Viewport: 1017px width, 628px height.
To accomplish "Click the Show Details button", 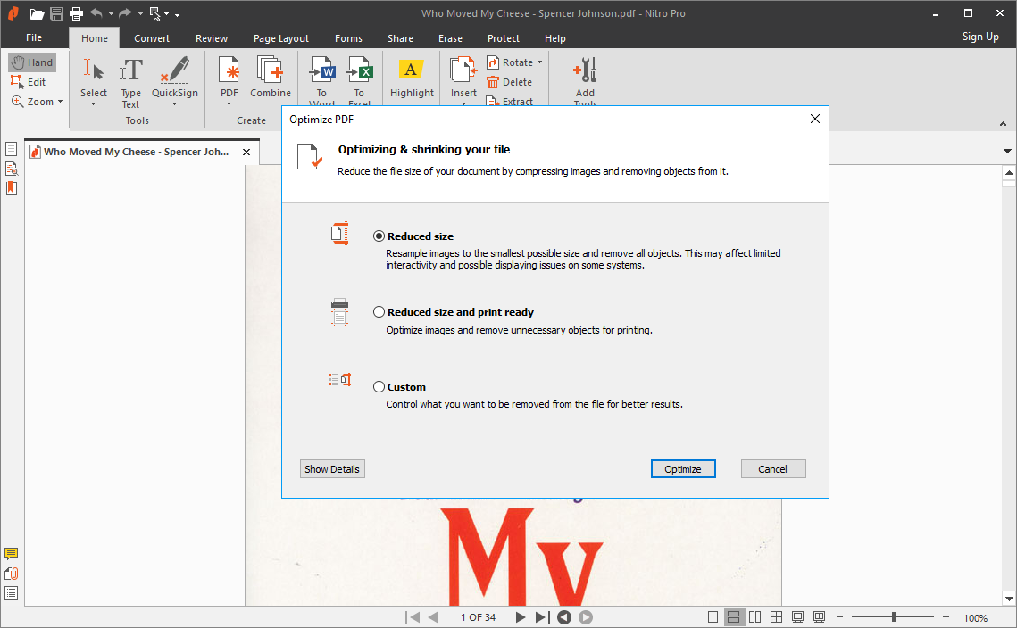I will (332, 468).
